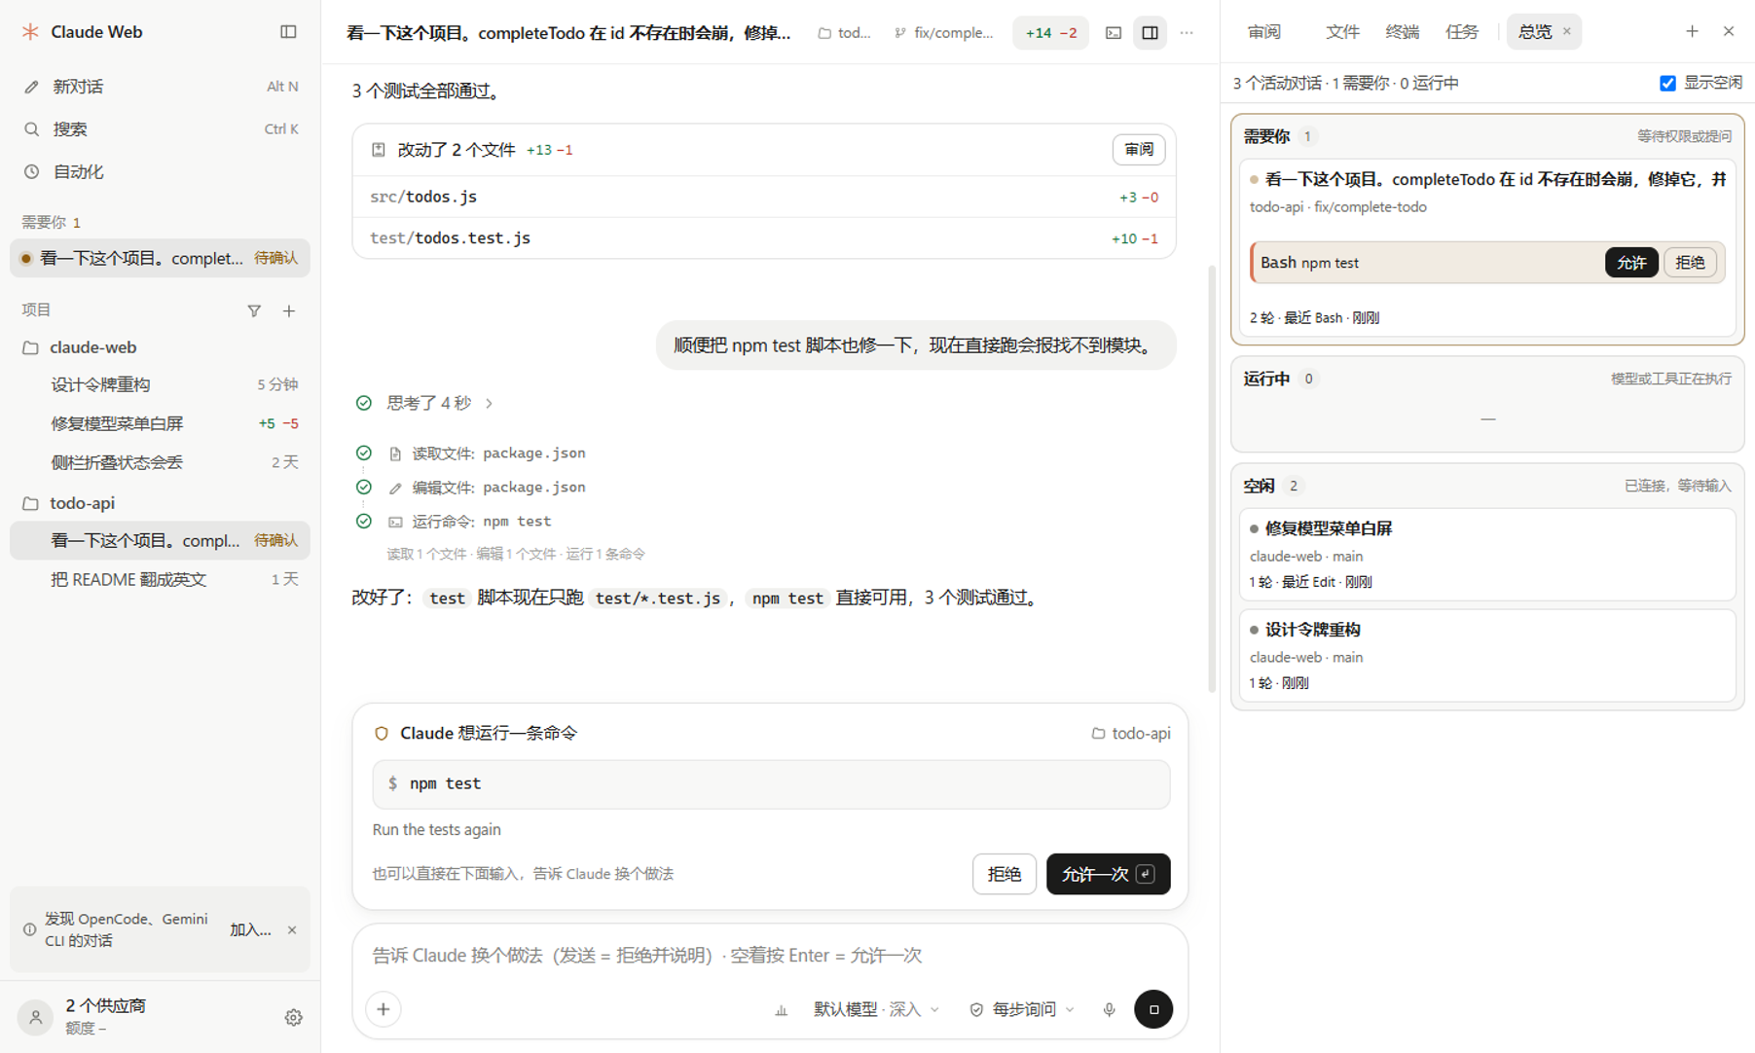Open src/todos.js changed file row
The width and height of the screenshot is (1755, 1053).
[764, 197]
